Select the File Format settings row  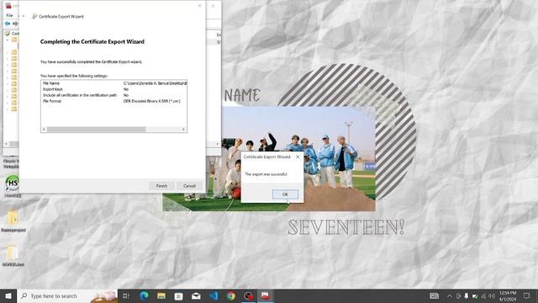coord(113,101)
